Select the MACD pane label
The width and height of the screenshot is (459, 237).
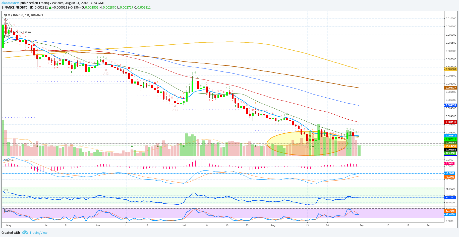[x=8, y=160]
